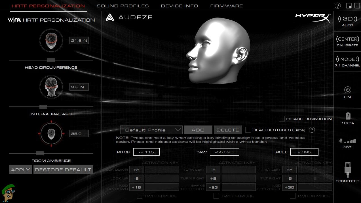
Task: Click the Roll value field
Action: [304, 152]
